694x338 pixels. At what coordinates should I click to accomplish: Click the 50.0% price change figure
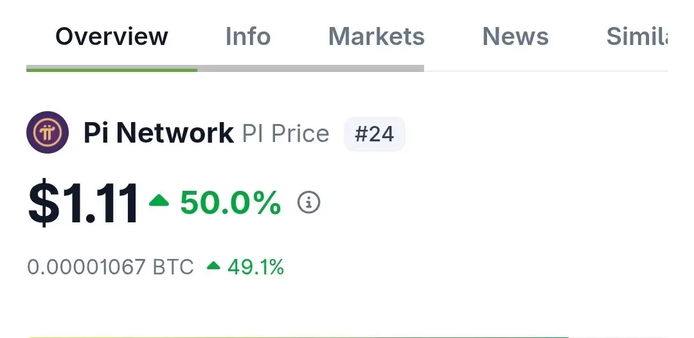[x=230, y=202]
